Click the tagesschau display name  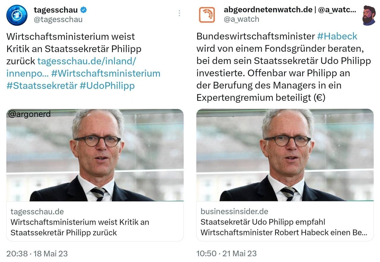click(x=56, y=10)
